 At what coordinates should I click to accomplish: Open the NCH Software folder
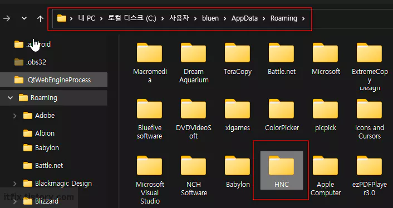pyautogui.click(x=194, y=176)
